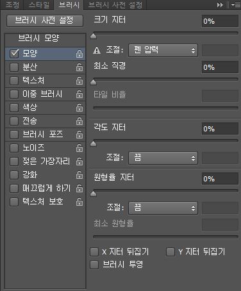Click the 각도 지터 percentage field
Screen dimensions: 241x291
coord(220,129)
